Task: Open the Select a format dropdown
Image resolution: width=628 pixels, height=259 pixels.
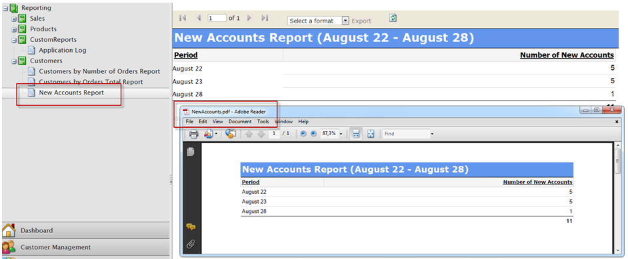Action: coord(319,21)
